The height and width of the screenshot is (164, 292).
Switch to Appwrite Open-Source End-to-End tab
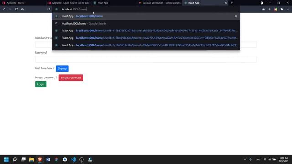pos(69,3)
